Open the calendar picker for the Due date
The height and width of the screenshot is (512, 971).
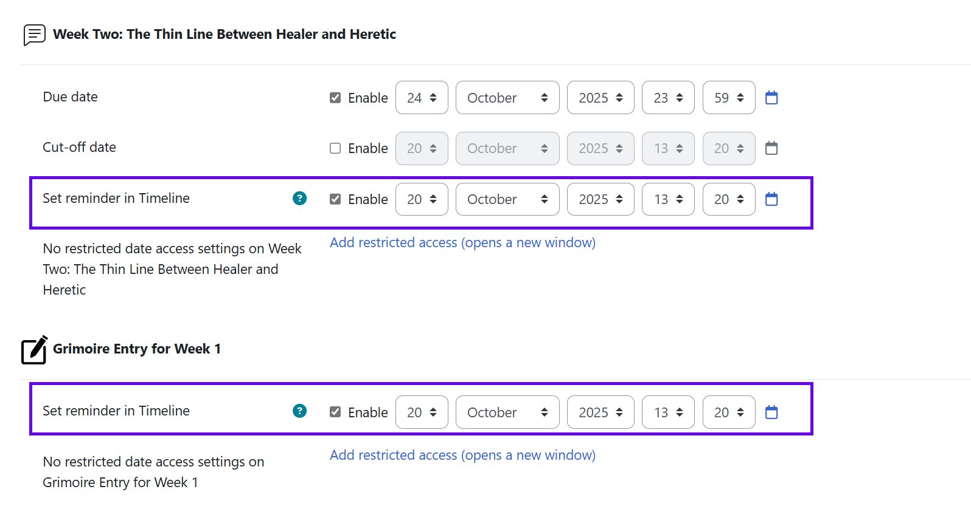coord(771,97)
